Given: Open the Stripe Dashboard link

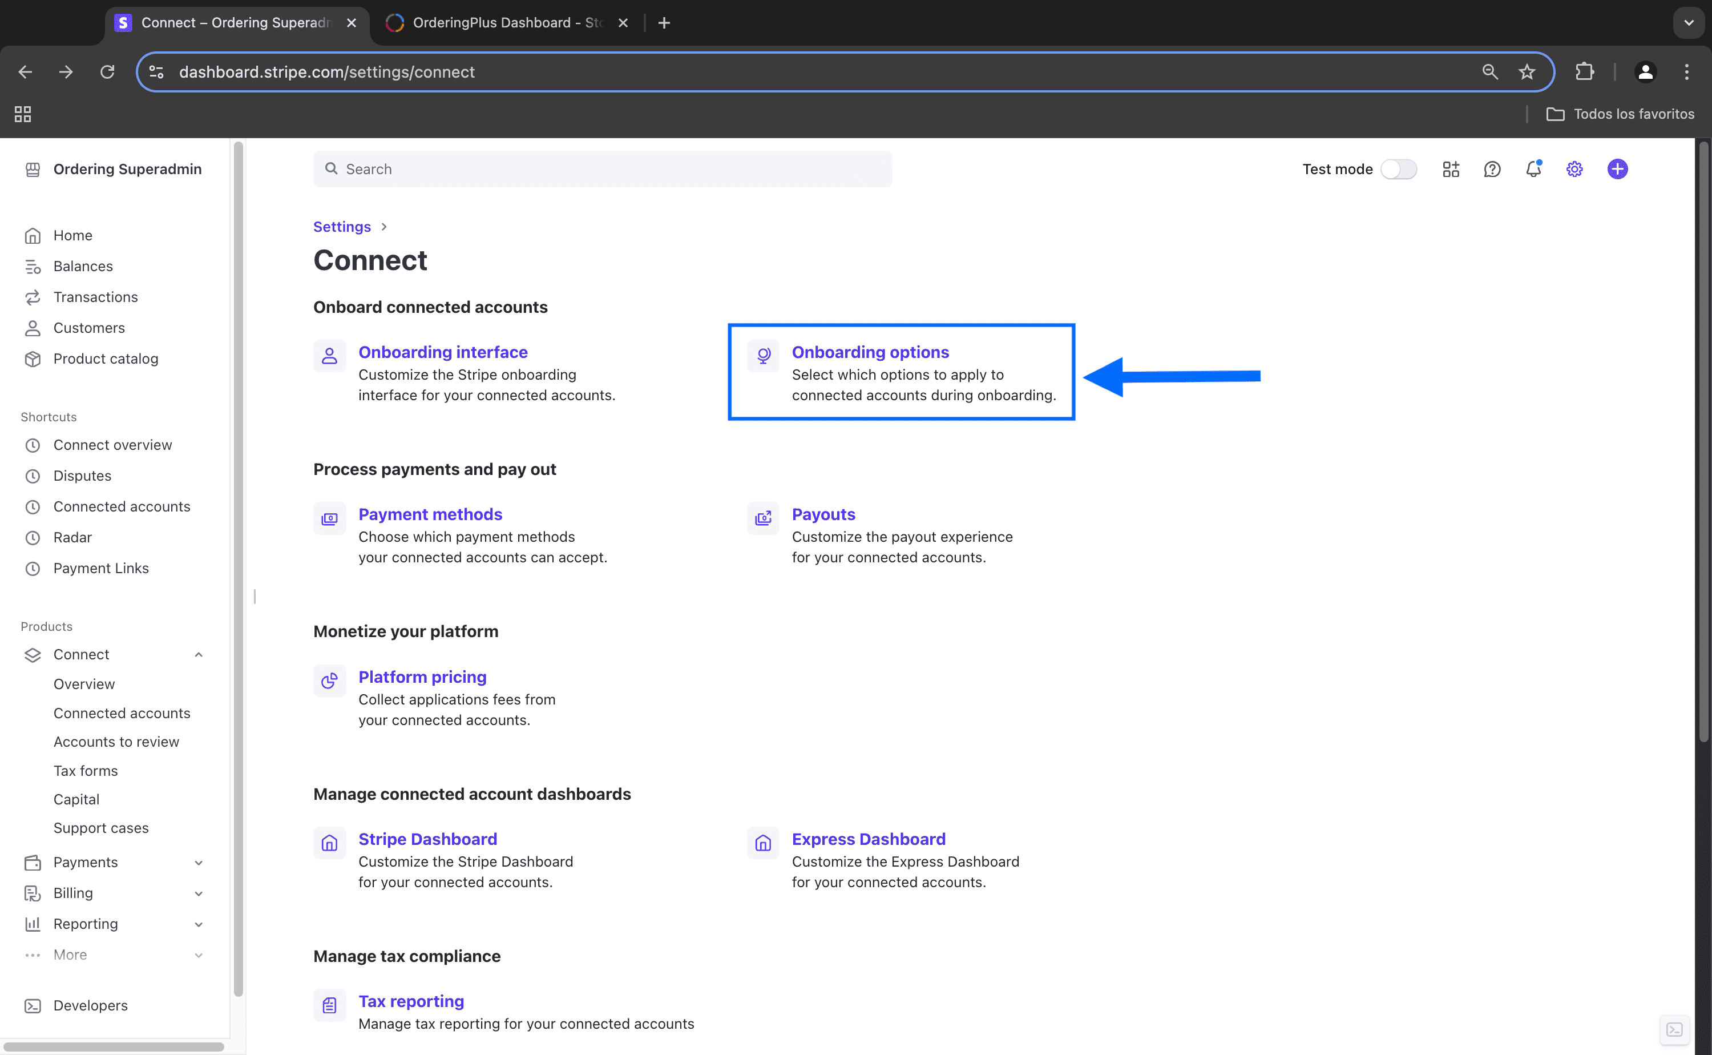Looking at the screenshot, I should [x=427, y=839].
